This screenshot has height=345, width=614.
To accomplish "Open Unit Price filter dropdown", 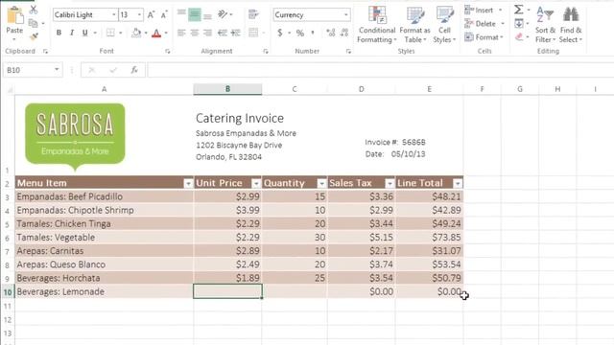I will click(x=256, y=183).
